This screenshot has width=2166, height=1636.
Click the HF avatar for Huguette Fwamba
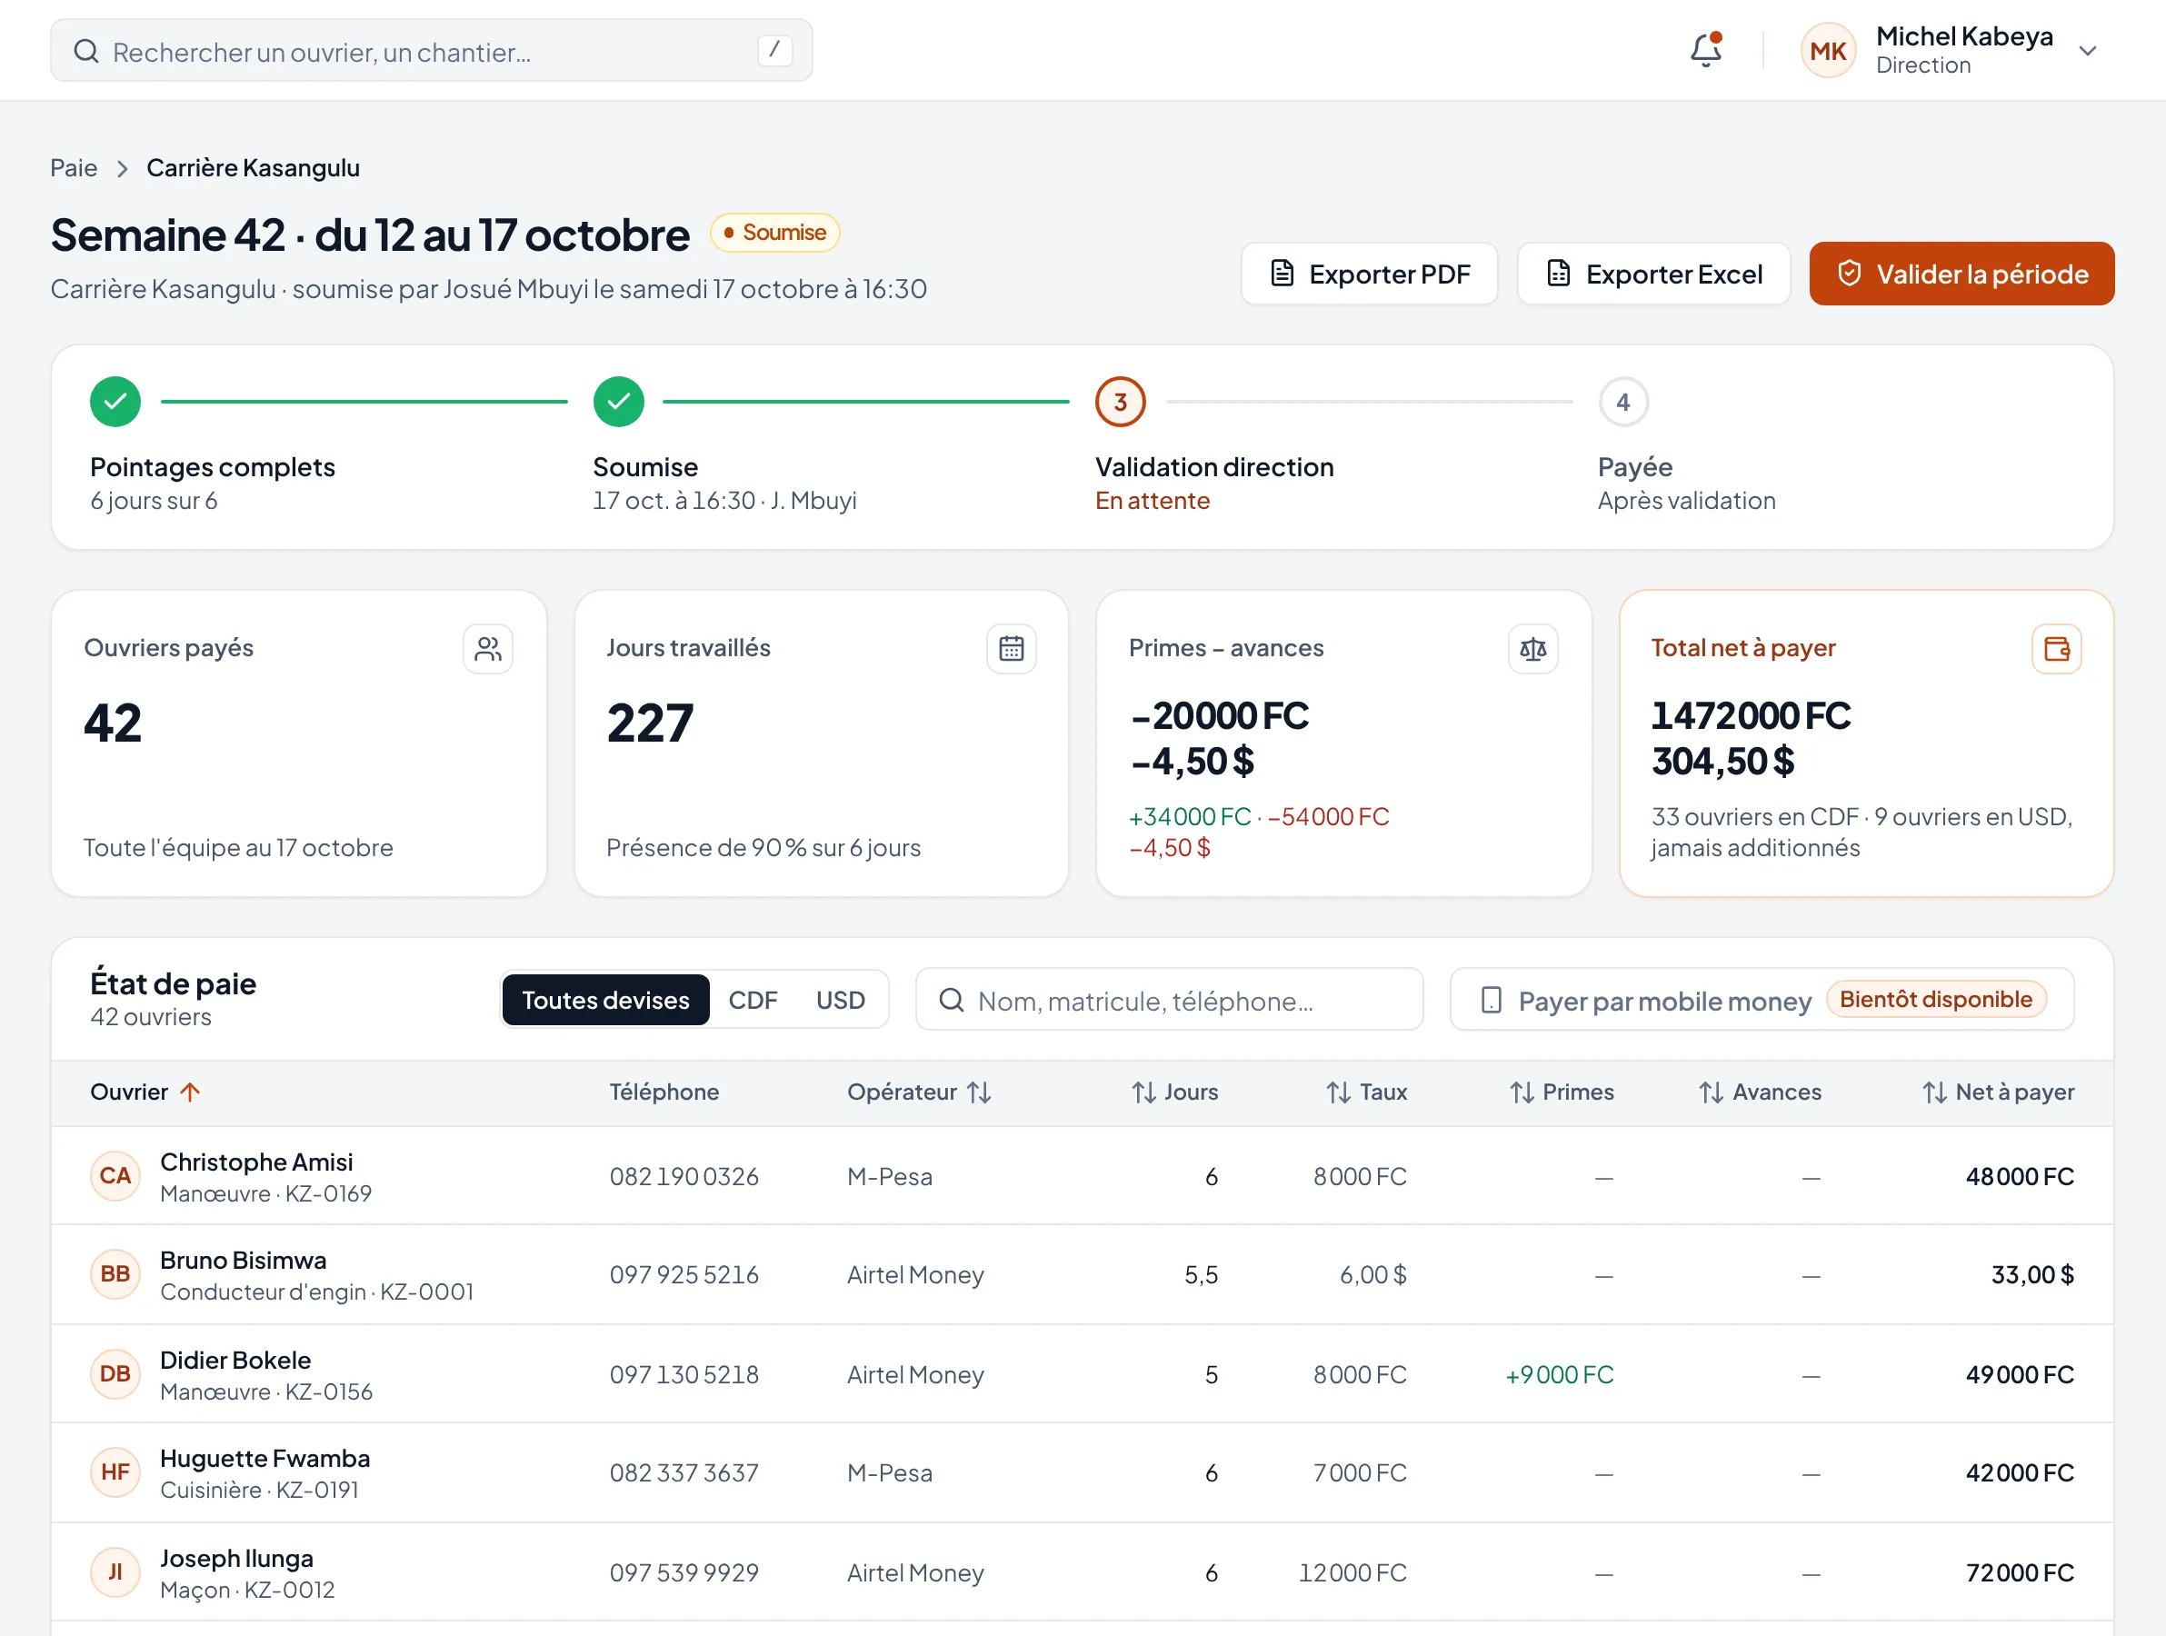pos(115,1471)
